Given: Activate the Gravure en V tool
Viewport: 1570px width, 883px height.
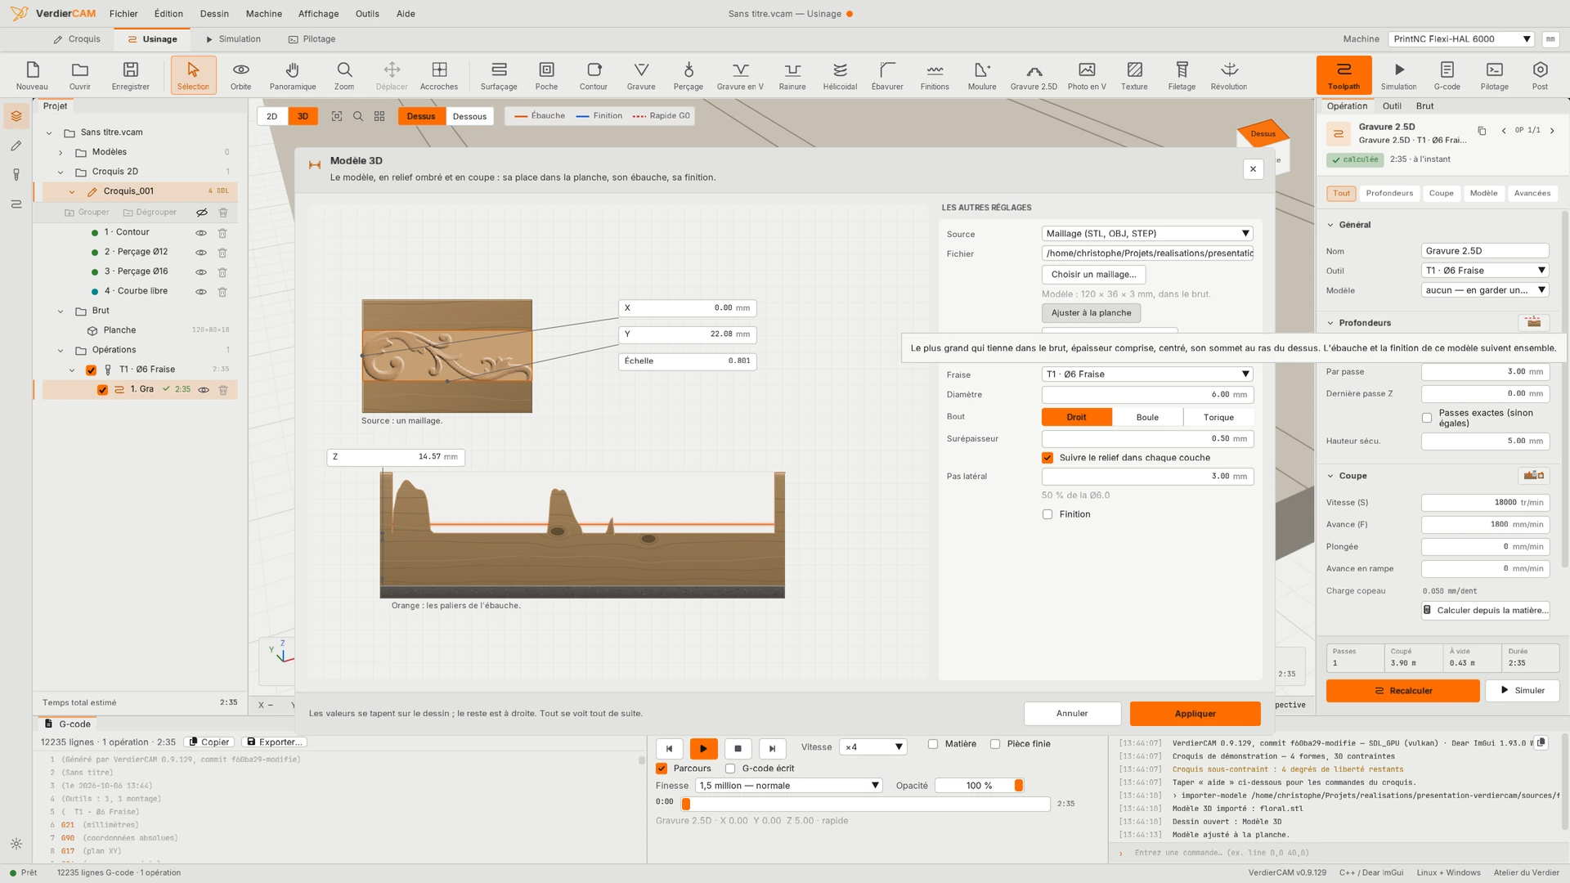Looking at the screenshot, I should [740, 75].
